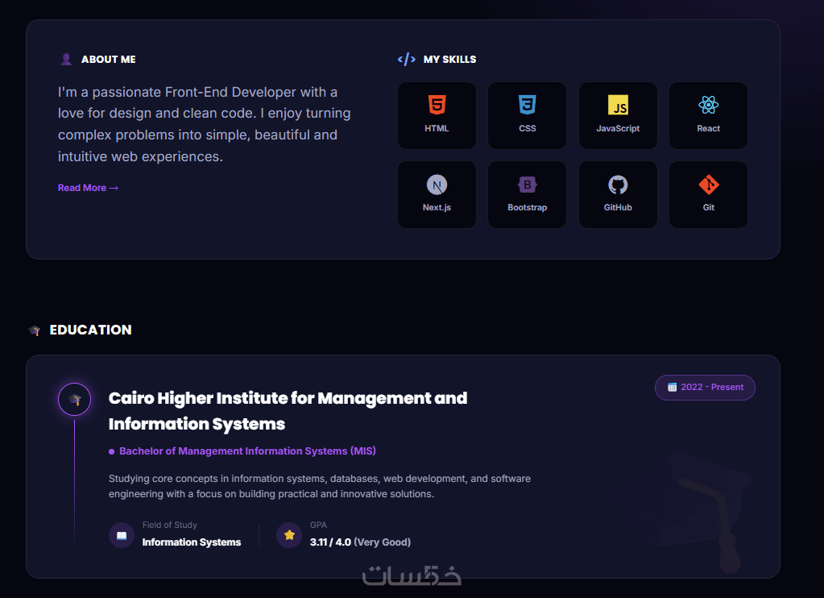Click the JavaScript JS icon
The height and width of the screenshot is (598, 824).
(x=618, y=105)
